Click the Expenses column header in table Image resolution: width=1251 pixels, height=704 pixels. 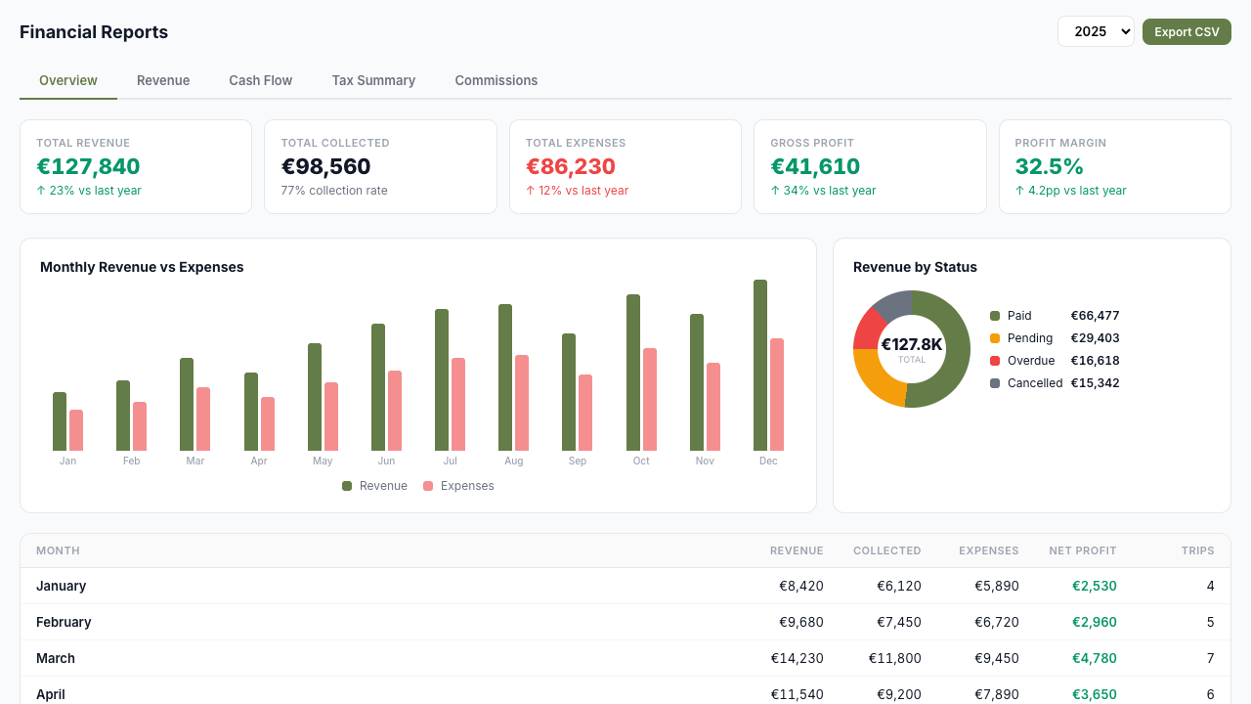(x=989, y=550)
